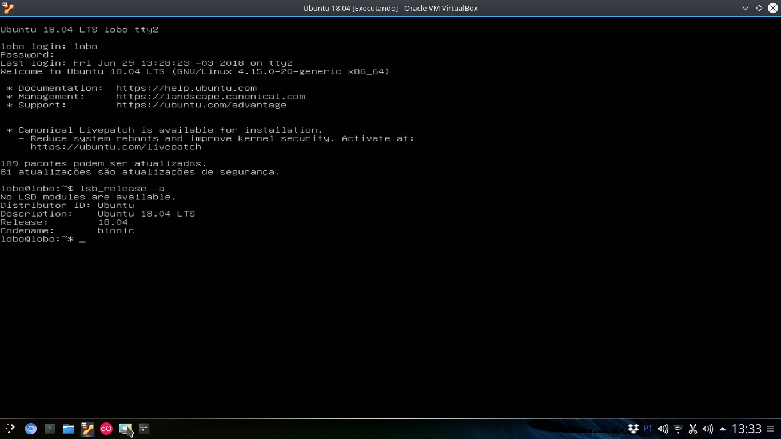This screenshot has height=439, width=781.
Task: Open the 13:33 clock calendar
Action: 747,429
